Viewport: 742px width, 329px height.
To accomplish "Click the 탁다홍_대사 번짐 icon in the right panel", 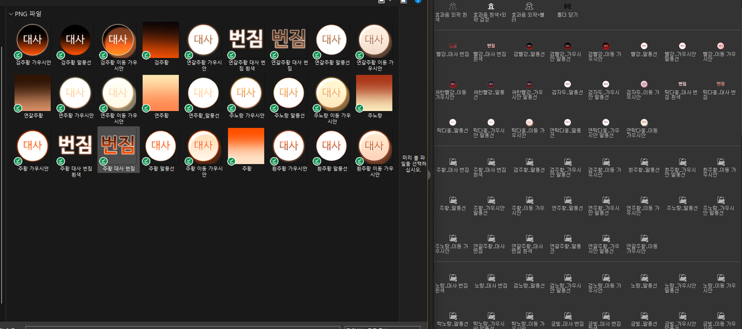I will click(720, 84).
